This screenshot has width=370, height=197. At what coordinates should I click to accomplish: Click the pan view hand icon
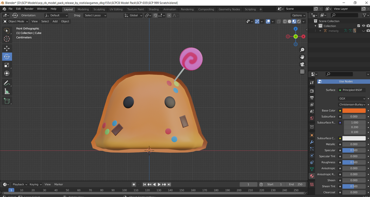302,57
